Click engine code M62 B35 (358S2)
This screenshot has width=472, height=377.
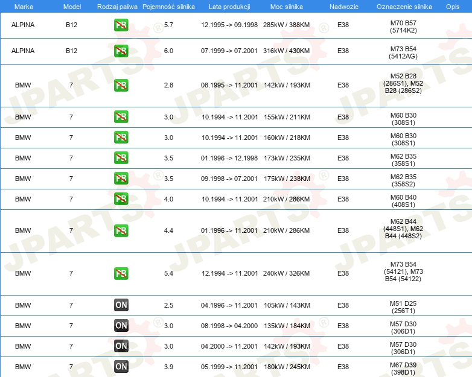(403, 180)
